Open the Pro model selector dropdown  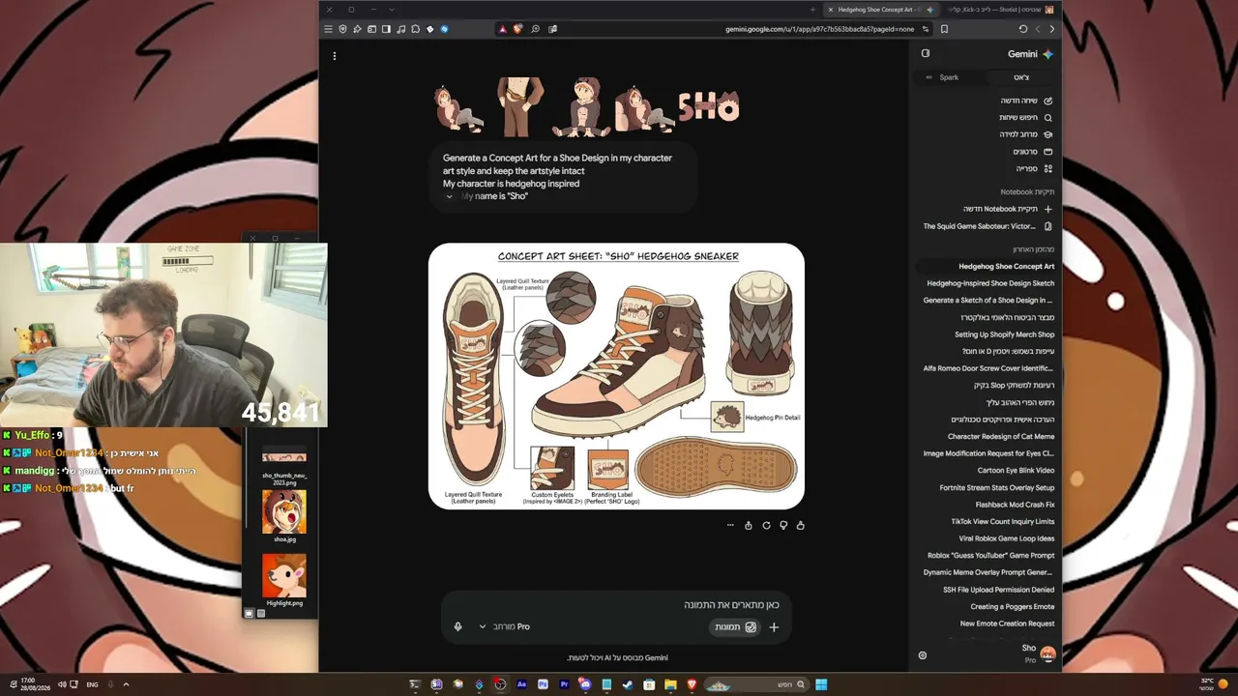tap(505, 626)
